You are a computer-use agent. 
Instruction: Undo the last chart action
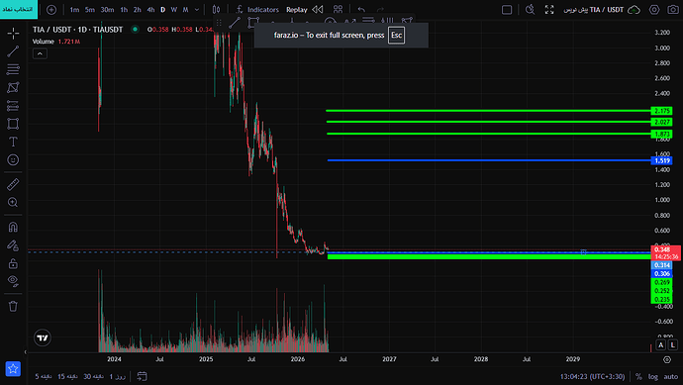click(361, 10)
